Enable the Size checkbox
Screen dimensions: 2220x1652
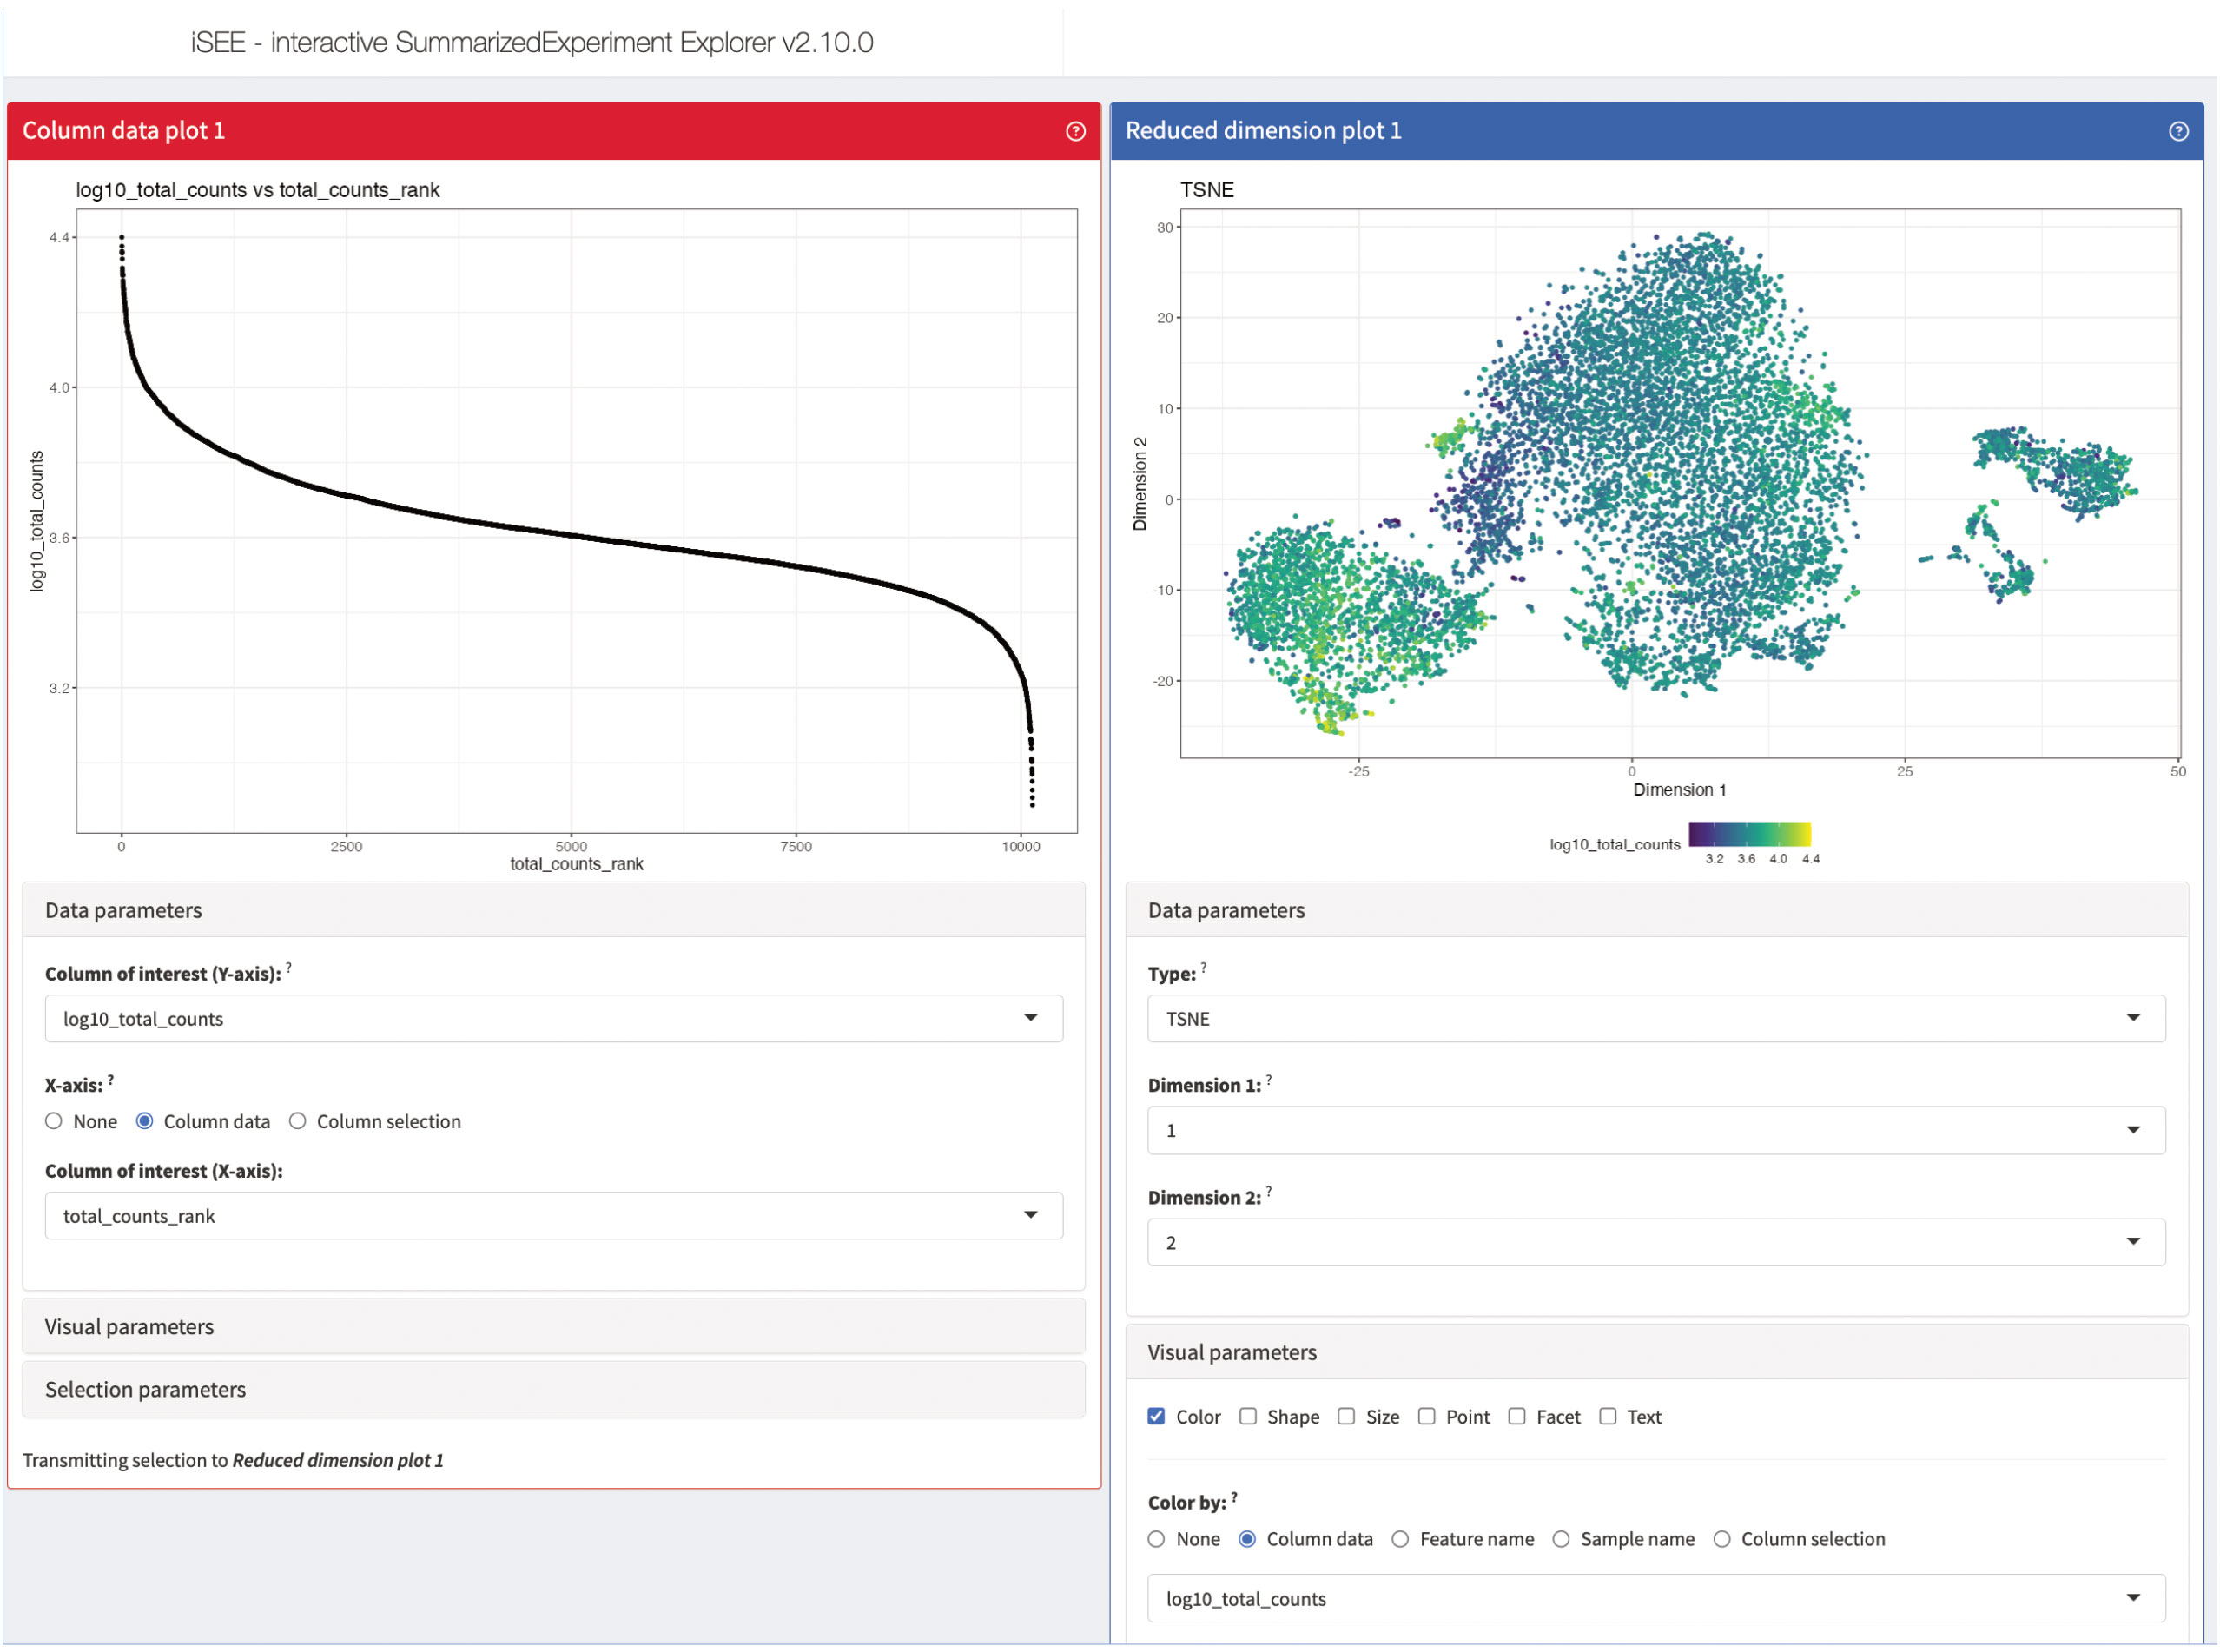[x=1347, y=1416]
